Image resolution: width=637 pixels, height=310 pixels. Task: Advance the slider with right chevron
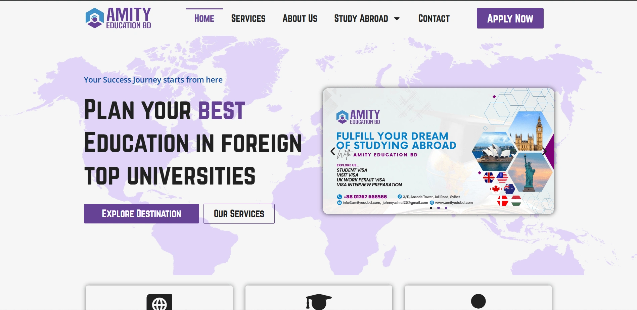tap(545, 151)
